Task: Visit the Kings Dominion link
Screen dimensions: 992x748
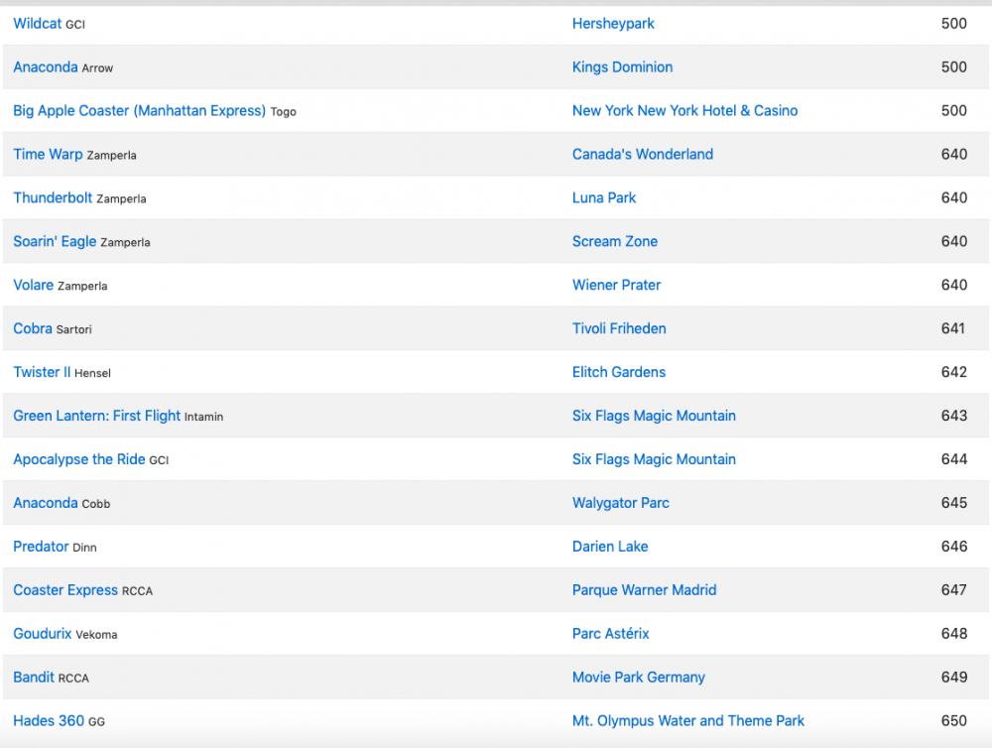Action: click(x=622, y=67)
